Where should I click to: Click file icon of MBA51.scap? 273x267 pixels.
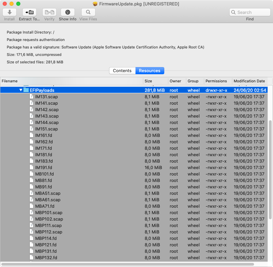point(31,193)
